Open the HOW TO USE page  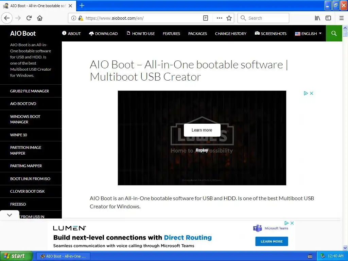point(141,34)
